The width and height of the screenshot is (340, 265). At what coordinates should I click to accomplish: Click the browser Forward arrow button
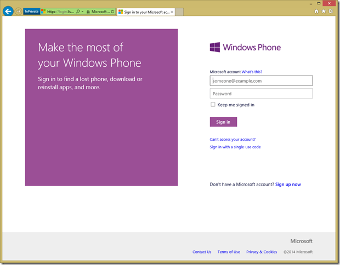point(19,11)
